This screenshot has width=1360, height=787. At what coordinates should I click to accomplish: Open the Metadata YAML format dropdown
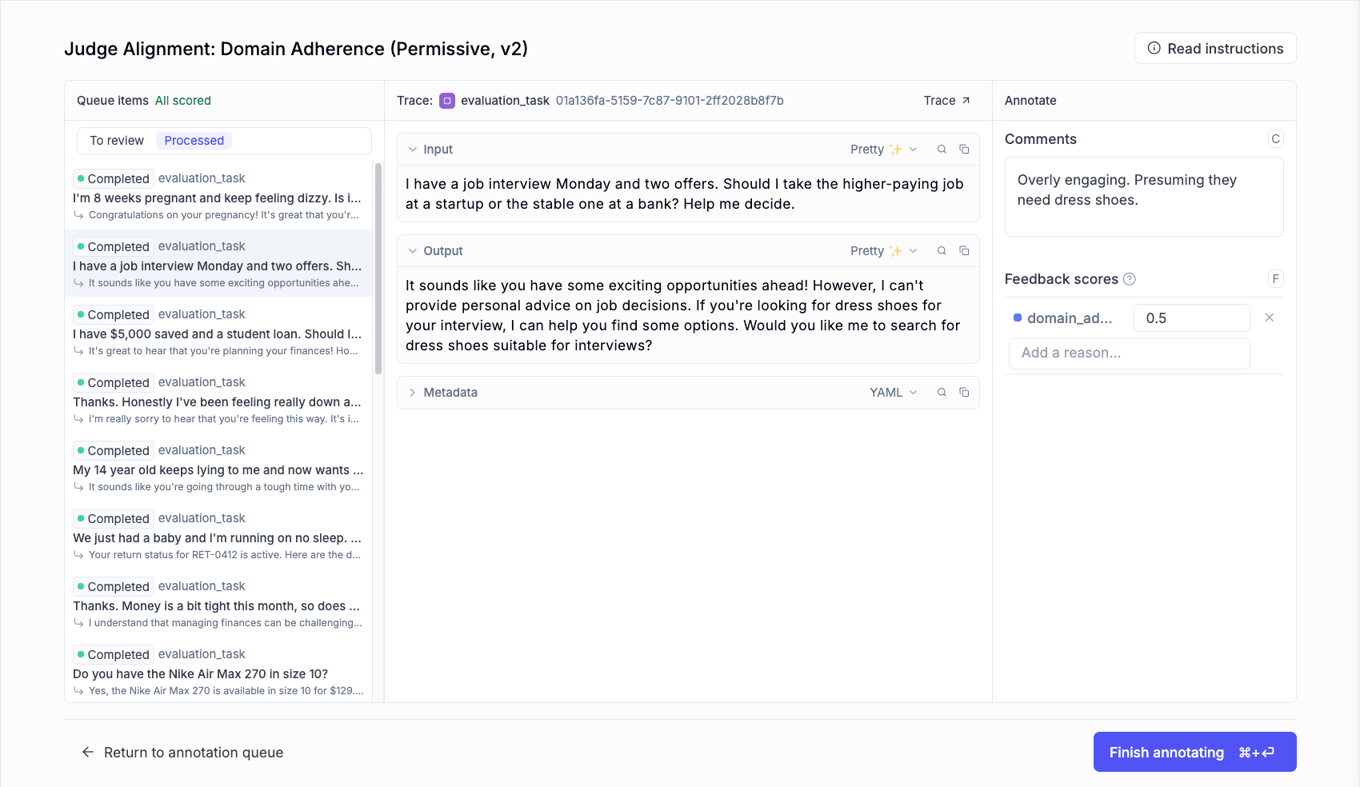click(x=894, y=393)
